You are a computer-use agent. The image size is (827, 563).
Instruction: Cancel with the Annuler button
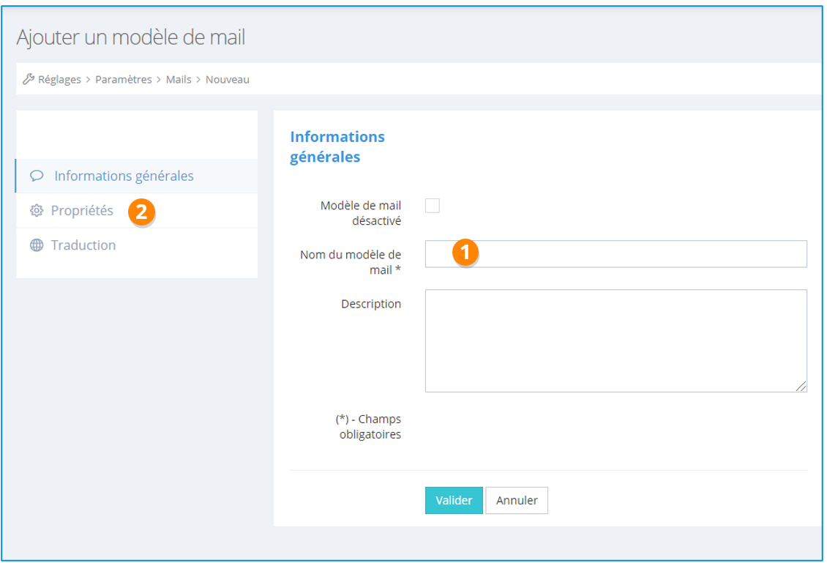[517, 501]
